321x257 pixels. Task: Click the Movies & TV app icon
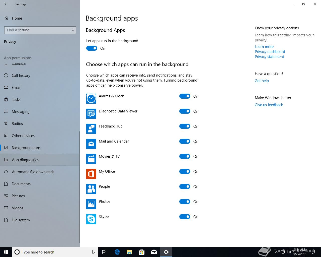coord(91,159)
